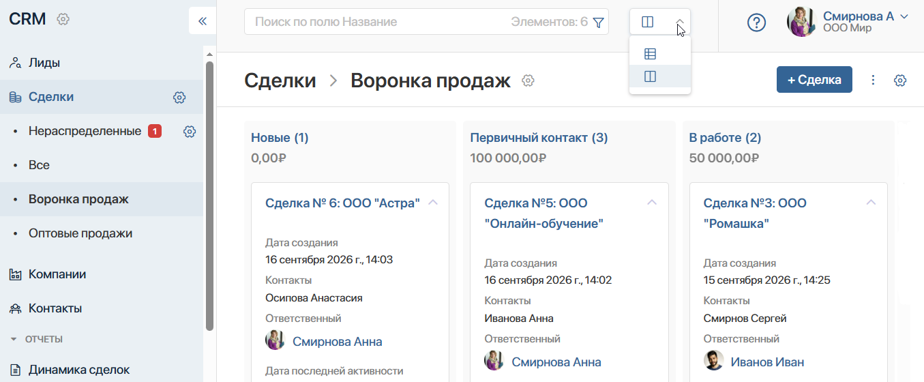924x382 pixels.
Task: Open three-dot more options menu
Action: point(873,80)
